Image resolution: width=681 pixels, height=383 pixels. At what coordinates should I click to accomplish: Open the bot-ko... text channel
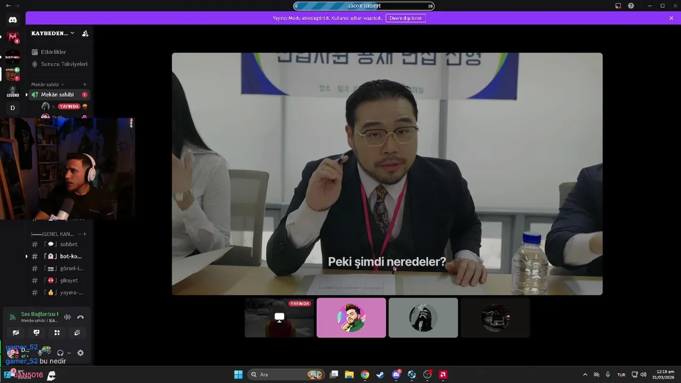pyautogui.click(x=59, y=256)
